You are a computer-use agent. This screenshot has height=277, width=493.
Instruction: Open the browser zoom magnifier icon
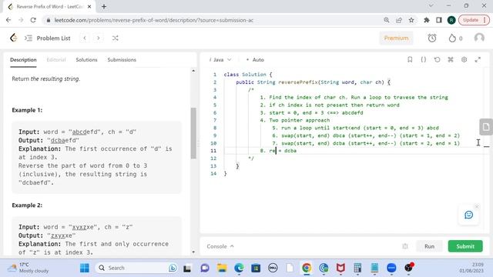387,20
